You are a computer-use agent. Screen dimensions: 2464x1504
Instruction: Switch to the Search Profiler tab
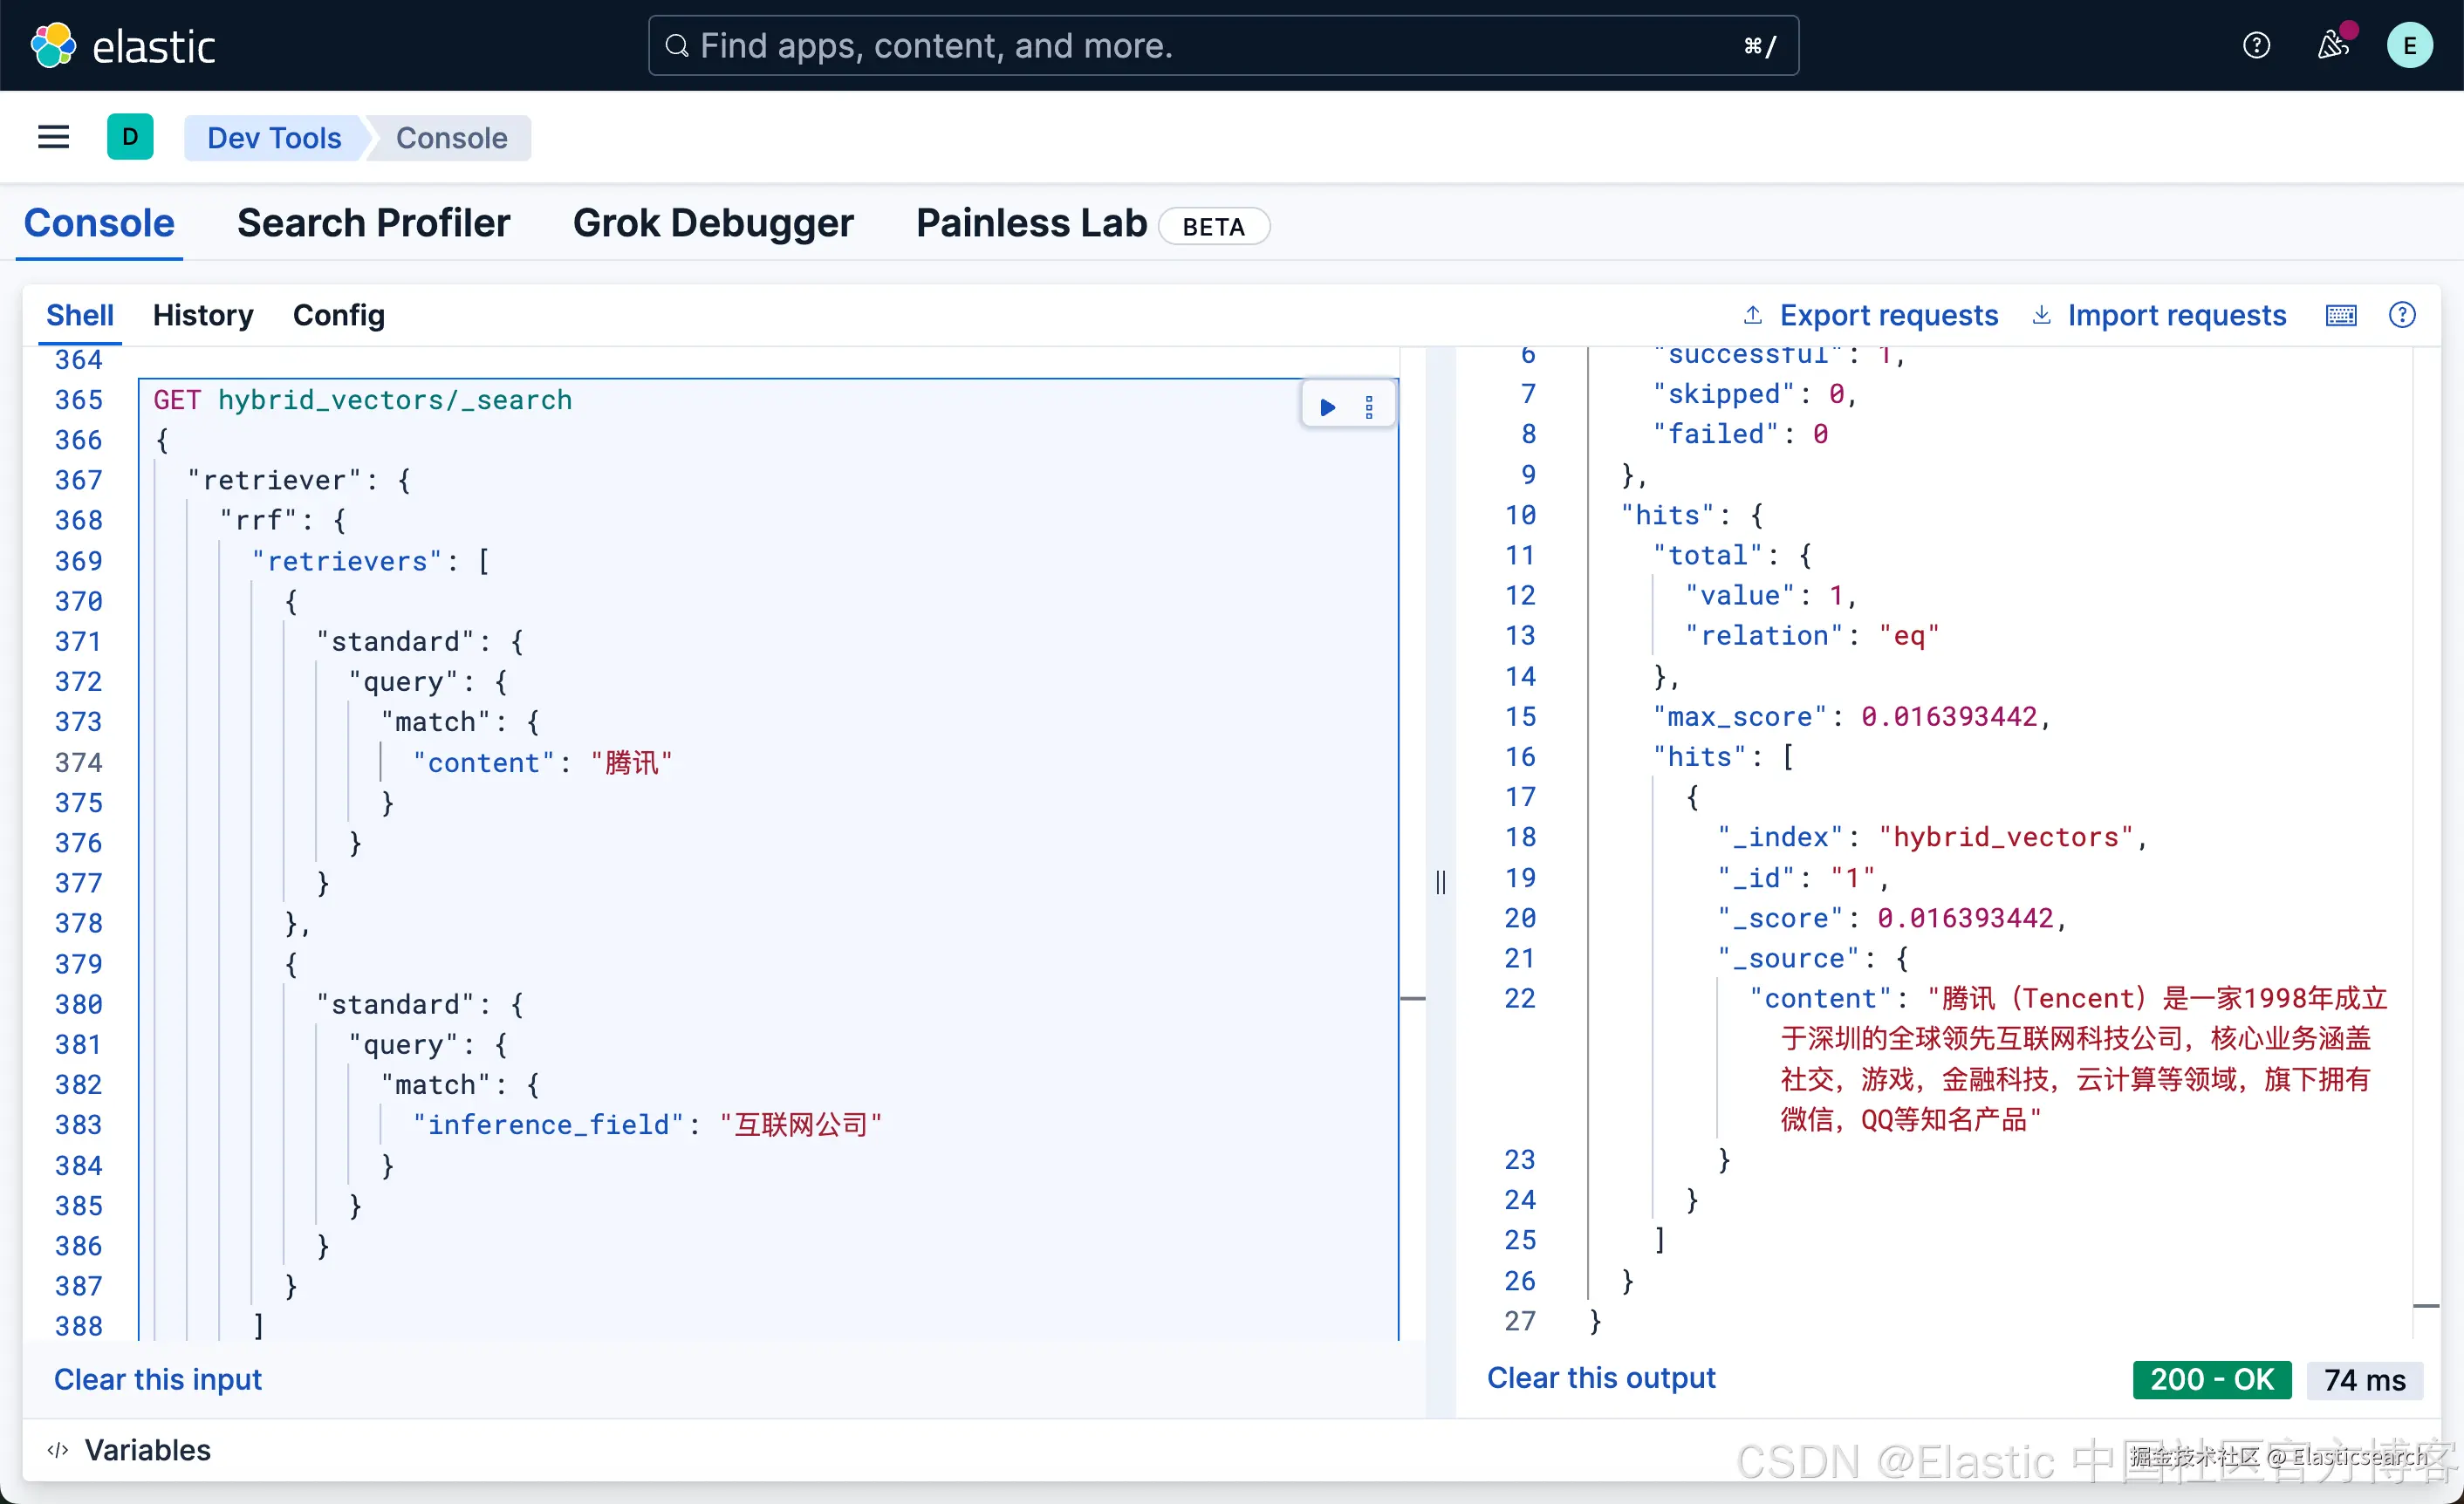[373, 223]
